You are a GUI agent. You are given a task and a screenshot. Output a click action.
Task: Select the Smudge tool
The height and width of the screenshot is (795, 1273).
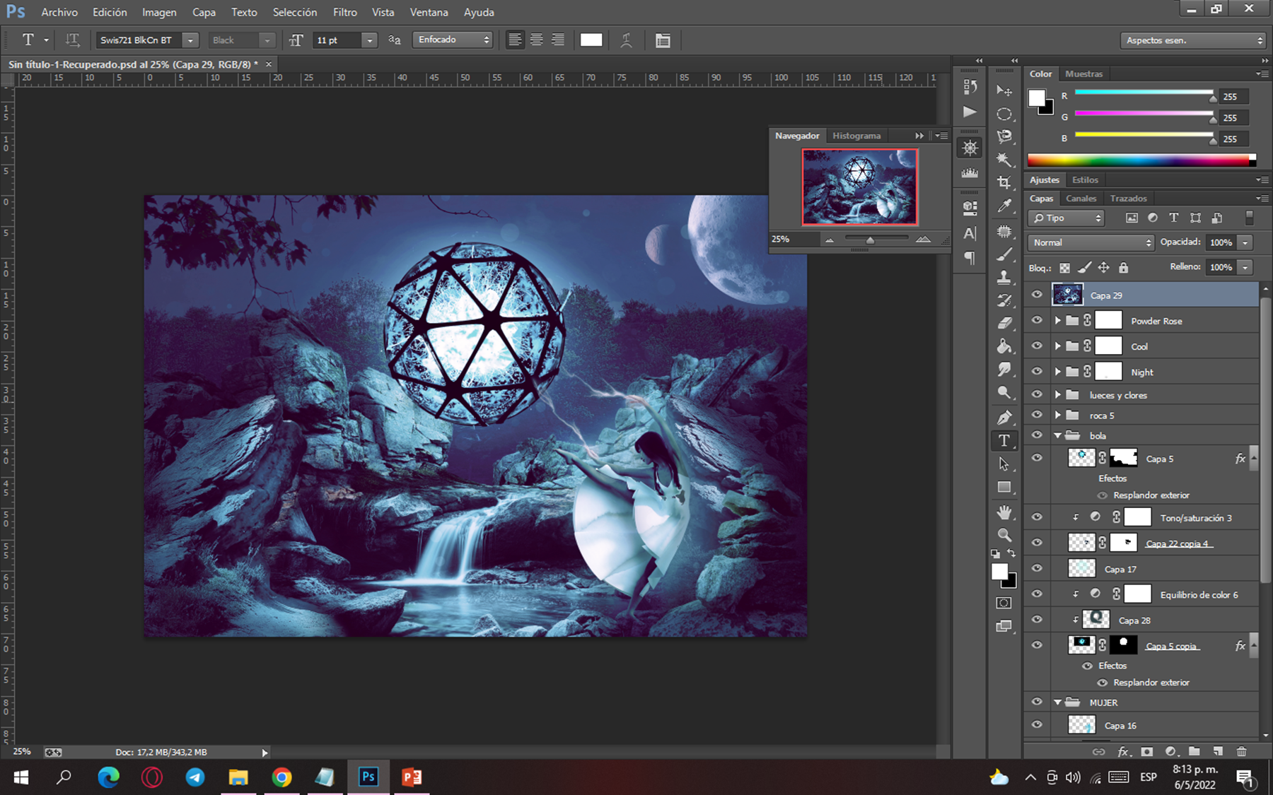pyautogui.click(x=1004, y=370)
